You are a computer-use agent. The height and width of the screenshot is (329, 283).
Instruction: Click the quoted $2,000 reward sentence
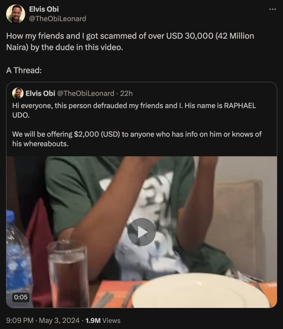(x=137, y=138)
